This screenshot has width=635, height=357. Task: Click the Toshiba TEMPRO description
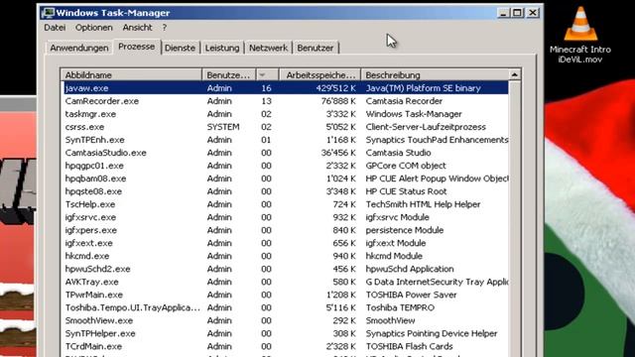tap(400, 308)
